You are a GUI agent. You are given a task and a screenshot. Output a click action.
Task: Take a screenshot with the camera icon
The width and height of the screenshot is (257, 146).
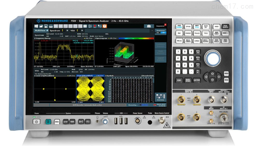click(x=149, y=26)
